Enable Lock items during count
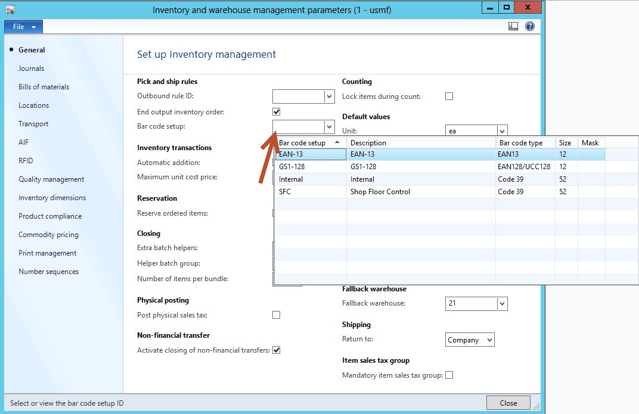The image size is (639, 414). coord(449,96)
